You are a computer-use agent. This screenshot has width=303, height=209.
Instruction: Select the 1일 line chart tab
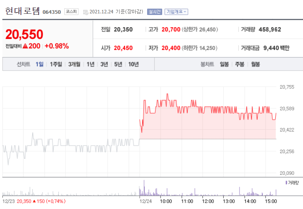[39, 64]
